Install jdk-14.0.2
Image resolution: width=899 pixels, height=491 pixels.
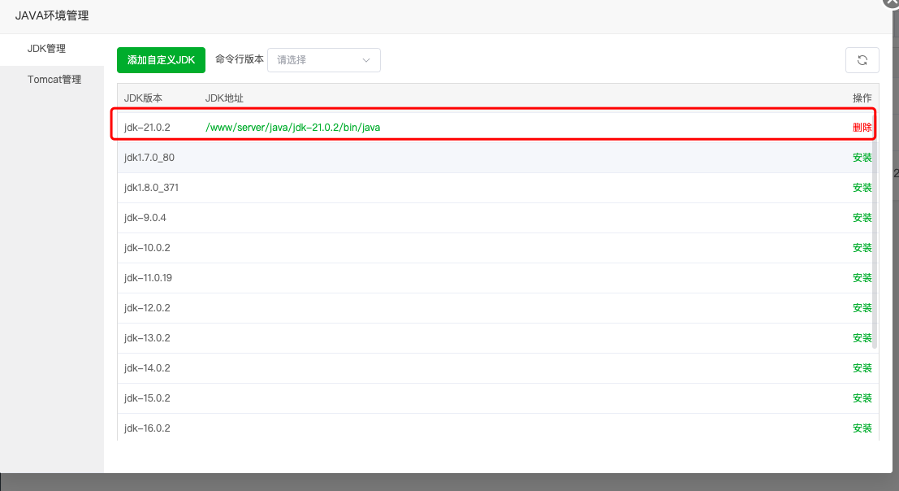(862, 368)
